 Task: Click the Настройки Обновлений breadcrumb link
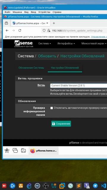(82, 56)
